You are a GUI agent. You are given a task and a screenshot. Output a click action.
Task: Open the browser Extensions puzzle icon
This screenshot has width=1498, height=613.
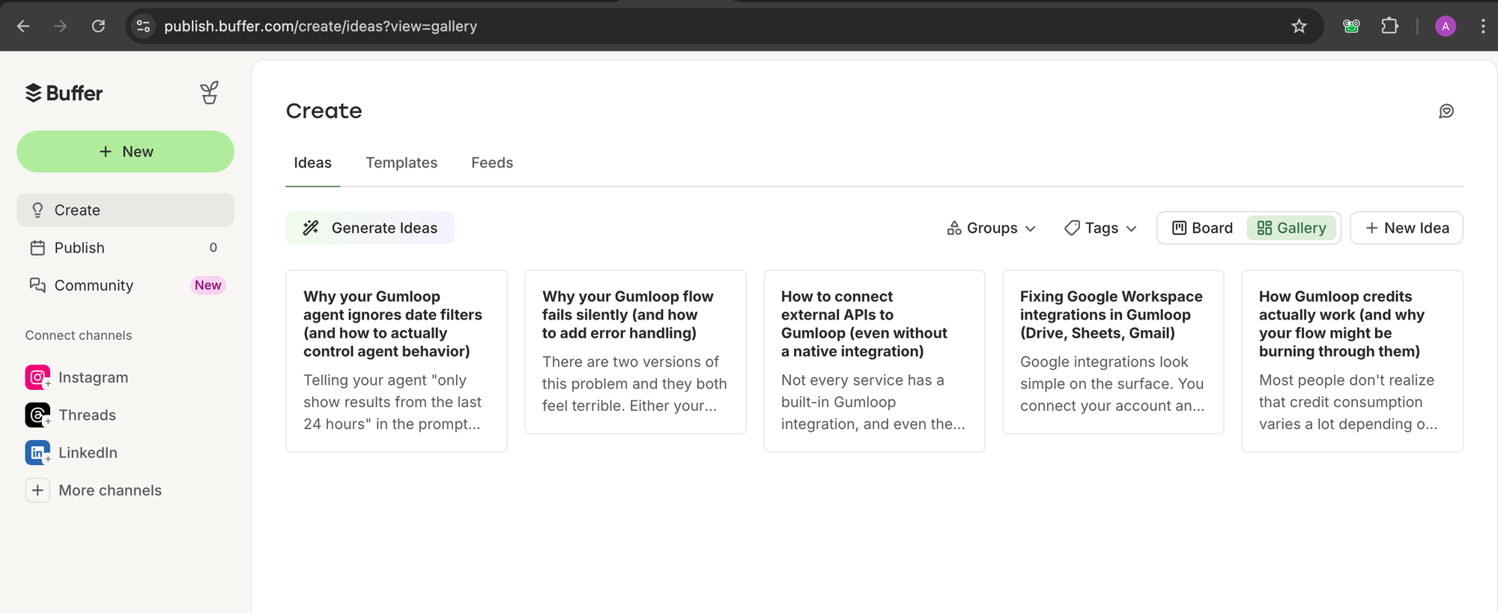click(1389, 26)
